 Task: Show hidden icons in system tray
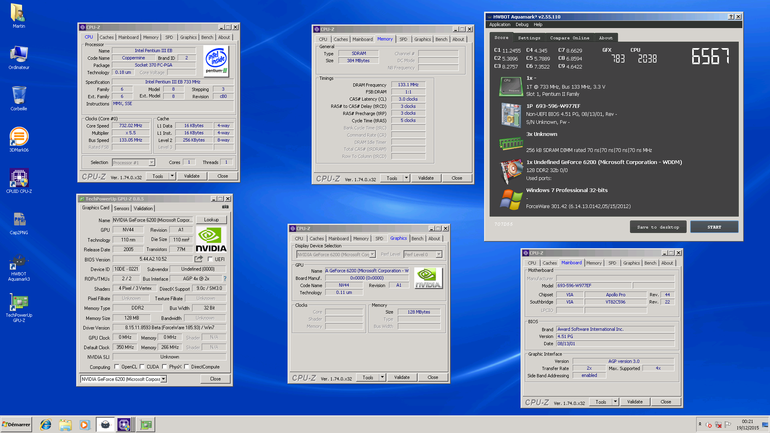click(700, 425)
